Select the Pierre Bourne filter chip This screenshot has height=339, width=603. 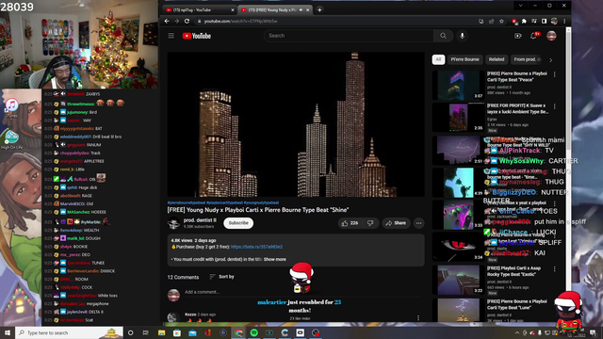[x=464, y=59]
